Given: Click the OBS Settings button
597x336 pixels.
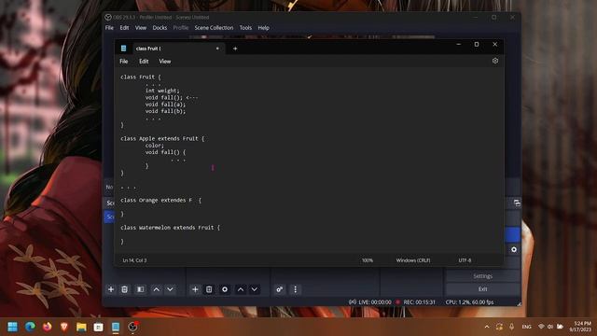Looking at the screenshot, I should point(483,276).
